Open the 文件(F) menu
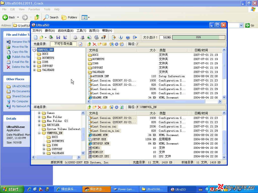Viewport: 258px width, 193px height. (x=37, y=31)
